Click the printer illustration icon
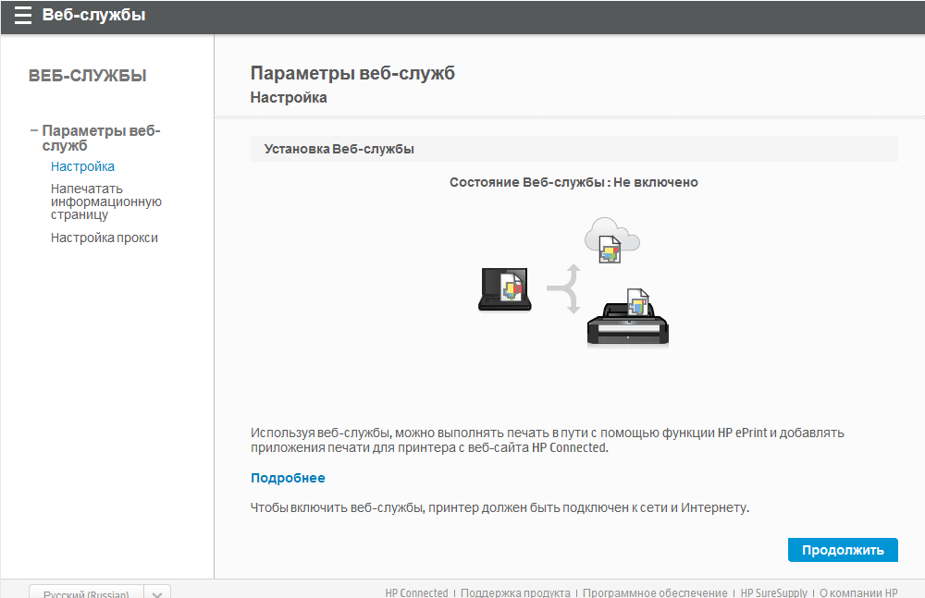 628,317
